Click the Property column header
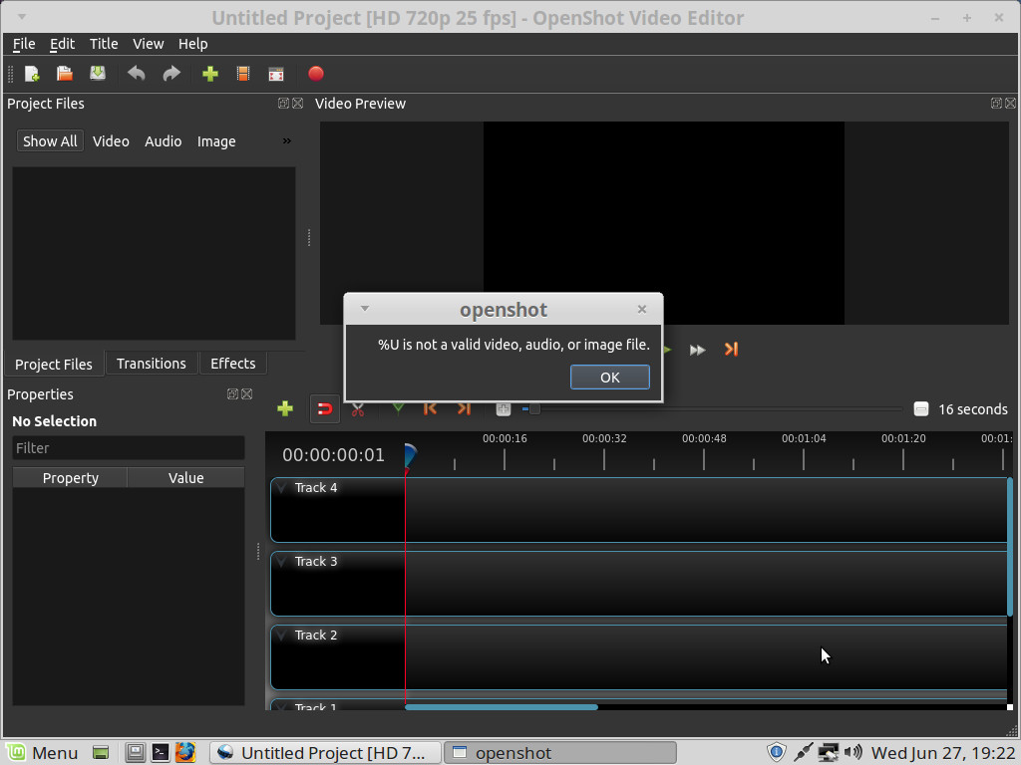Viewport: 1021px width, 765px height. tap(71, 478)
